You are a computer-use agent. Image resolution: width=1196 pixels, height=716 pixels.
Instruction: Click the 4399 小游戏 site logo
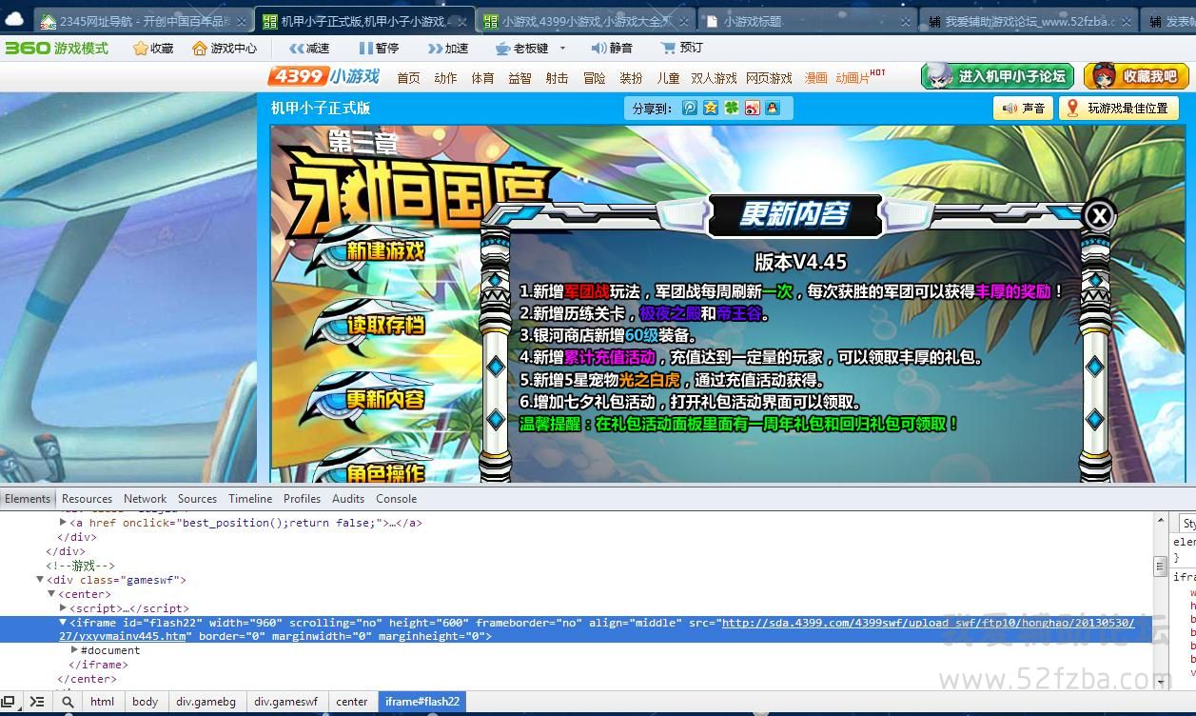click(x=324, y=76)
